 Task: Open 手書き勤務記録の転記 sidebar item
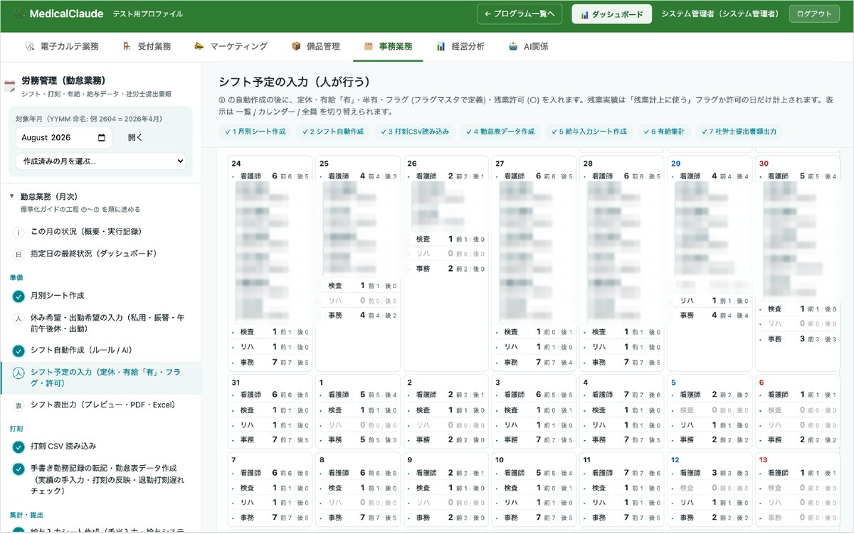point(100,480)
